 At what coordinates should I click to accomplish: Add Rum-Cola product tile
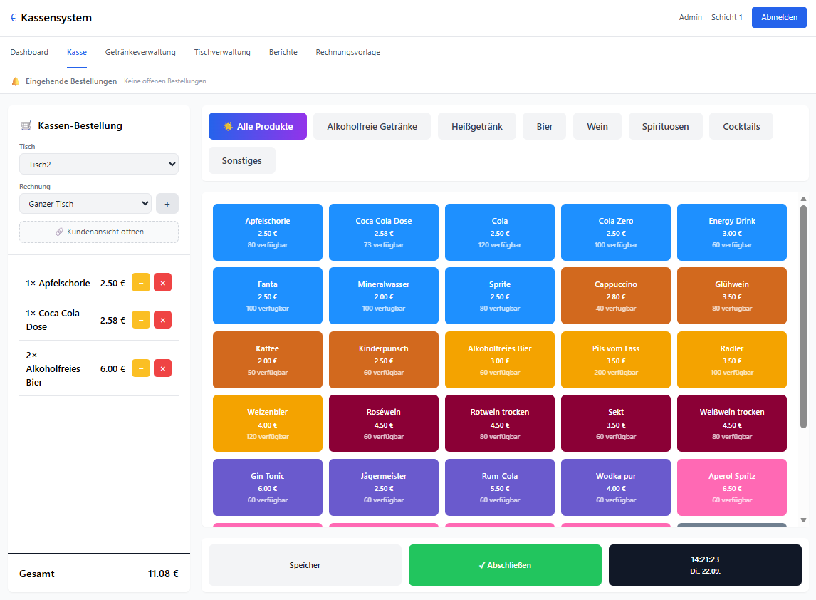tap(500, 487)
